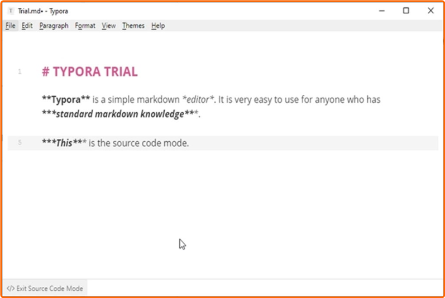Viewport: 445px width, 298px height.
Task: Maximize the Typora window
Action: pos(406,11)
